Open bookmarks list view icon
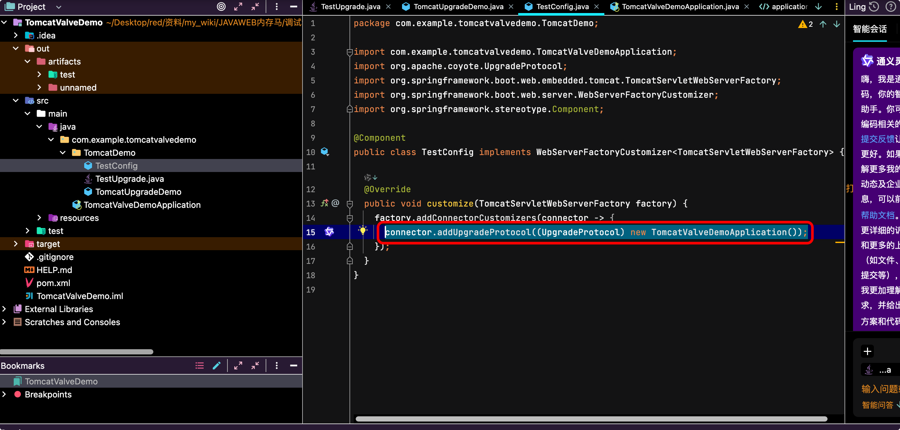Viewport: 900px width, 430px height. 199,365
